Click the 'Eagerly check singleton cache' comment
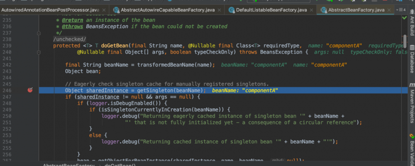This screenshot has height=166, width=415. point(167,84)
